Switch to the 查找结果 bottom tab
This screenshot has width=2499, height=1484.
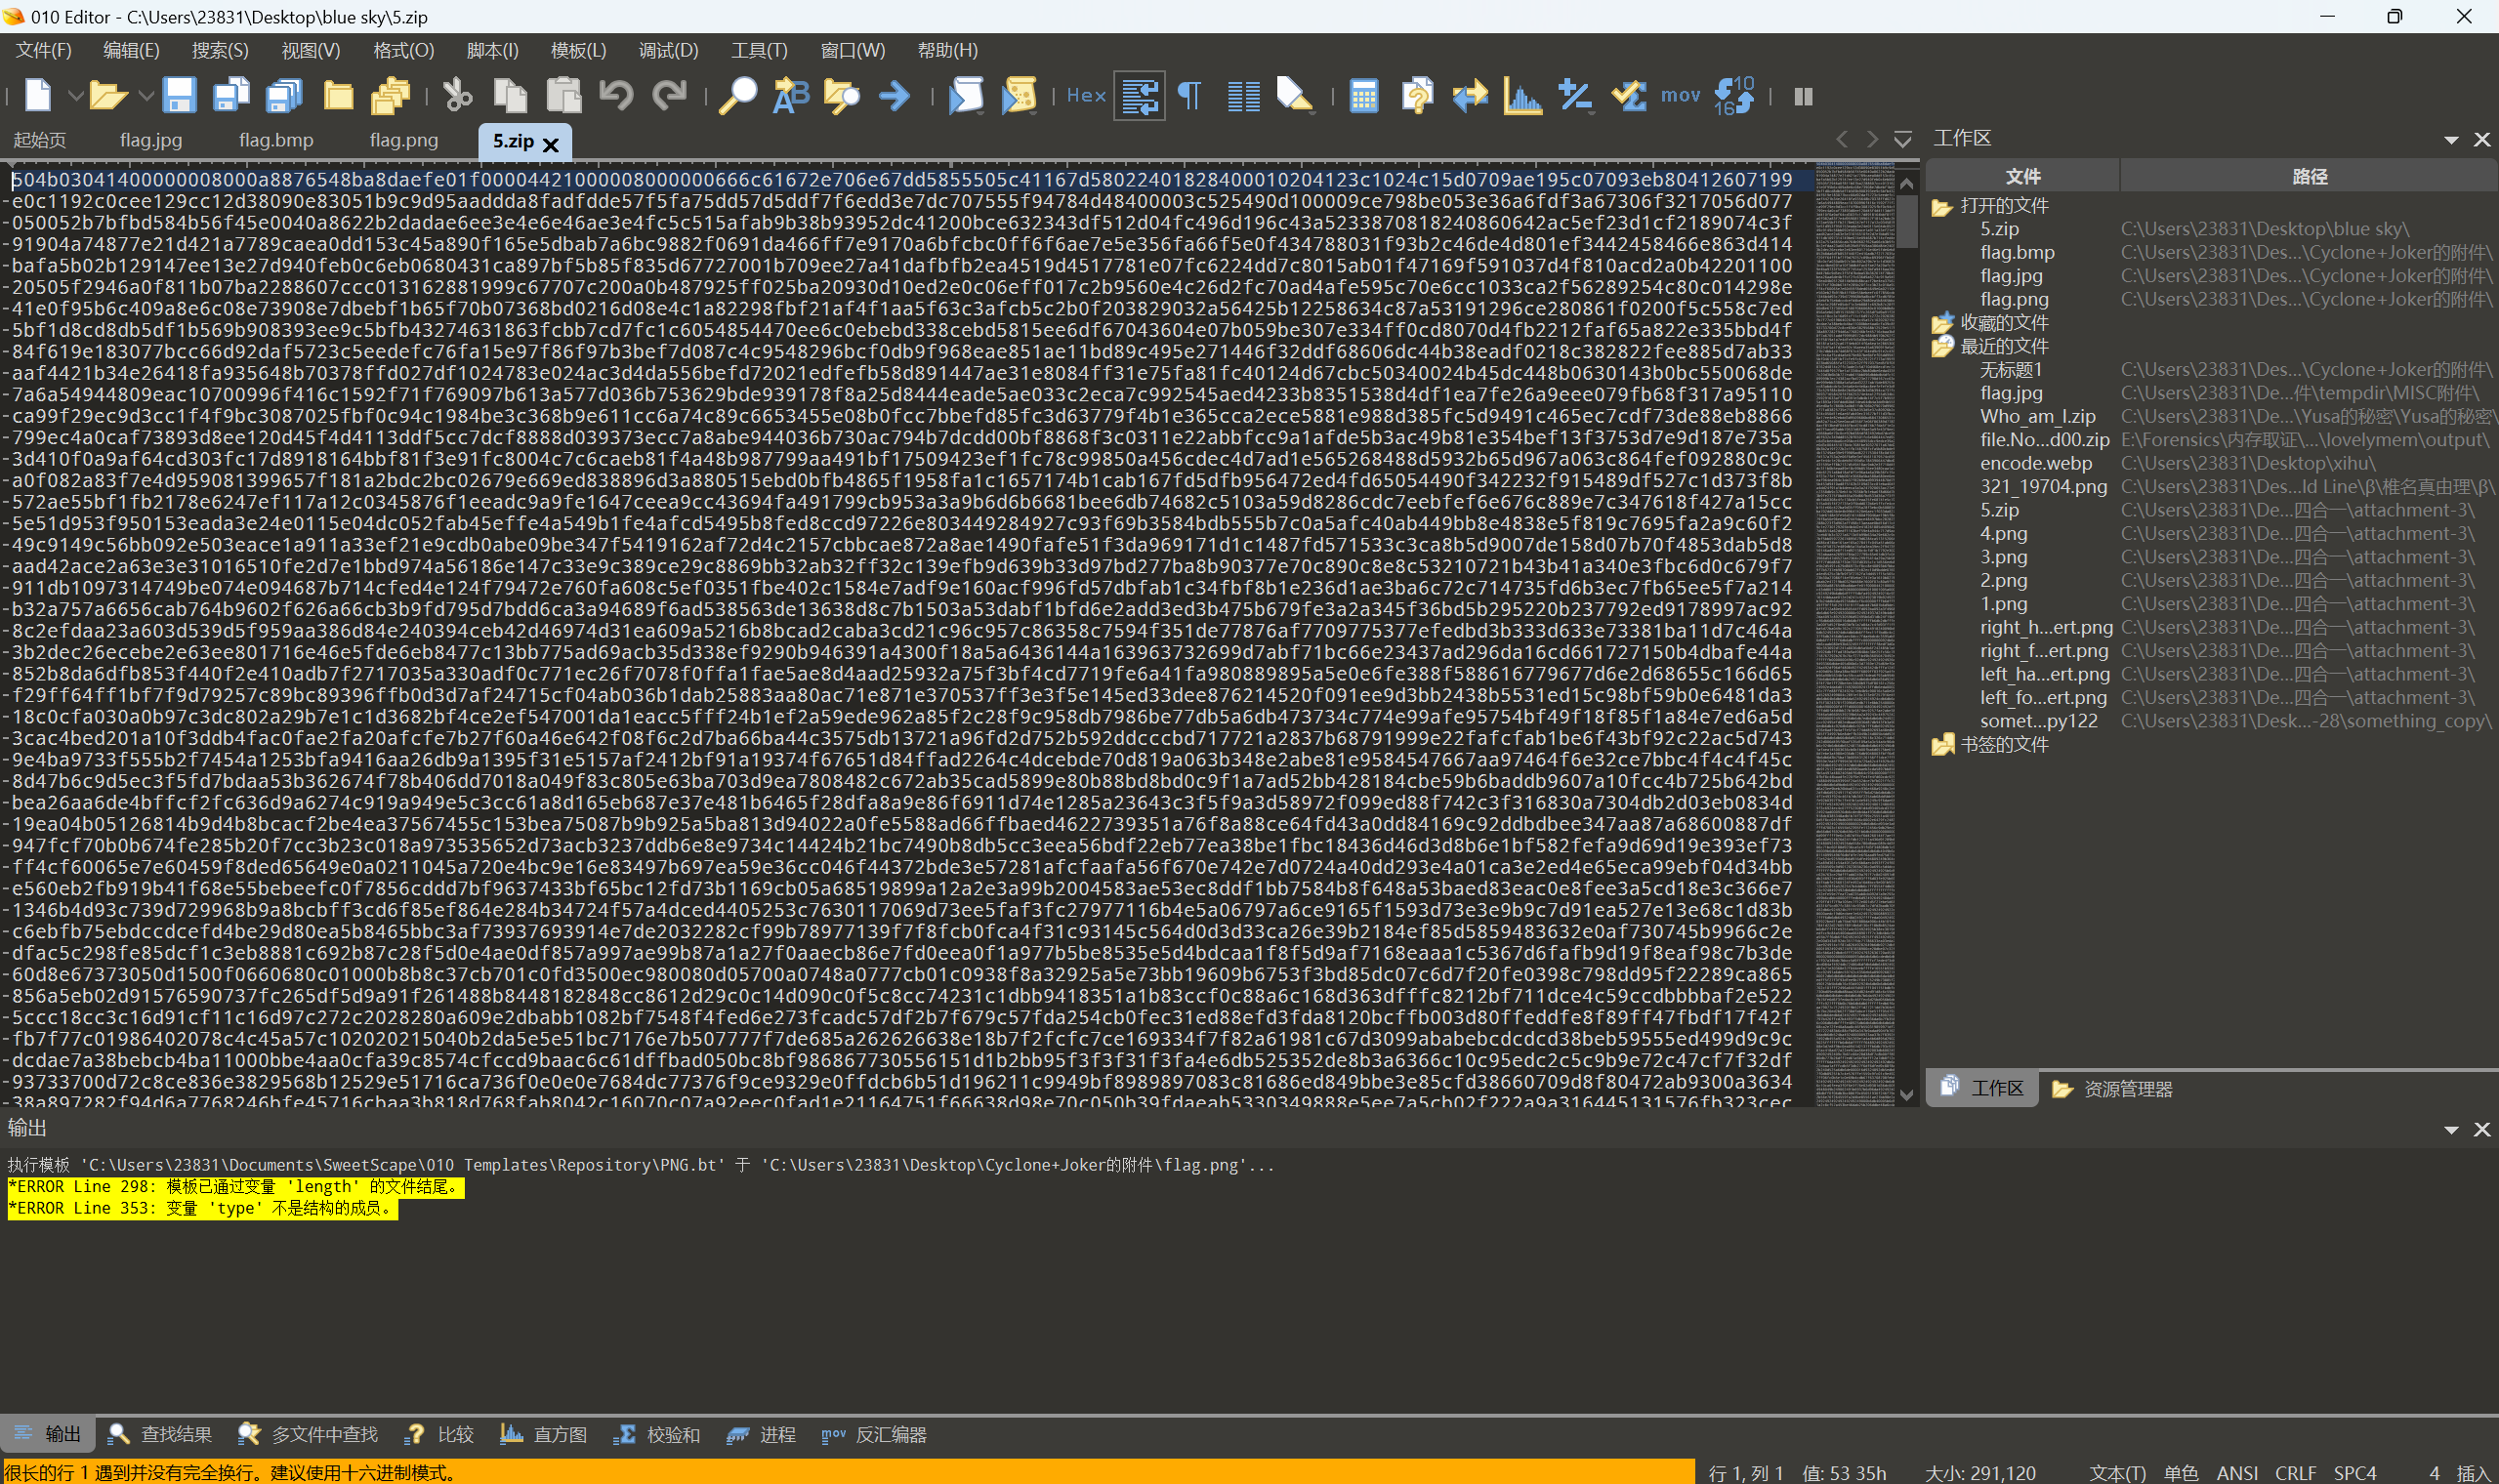coord(160,1434)
